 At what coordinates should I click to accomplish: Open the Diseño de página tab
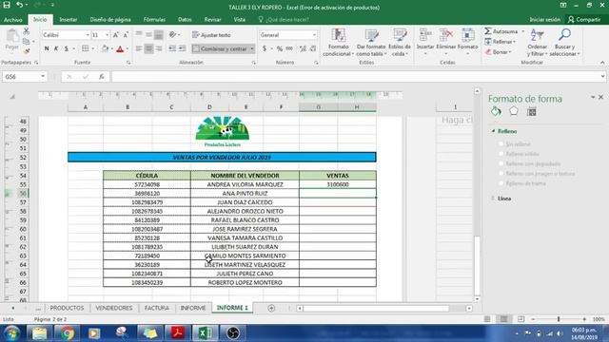(x=110, y=19)
